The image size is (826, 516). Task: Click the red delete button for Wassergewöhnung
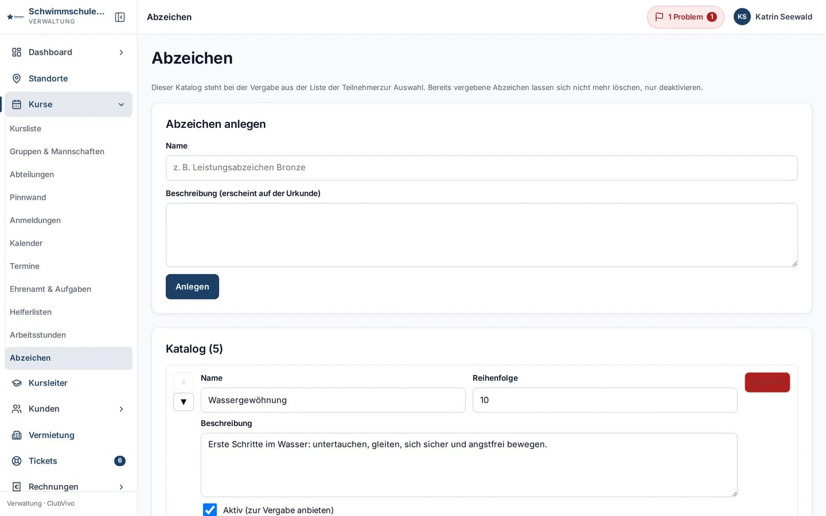coord(767,382)
